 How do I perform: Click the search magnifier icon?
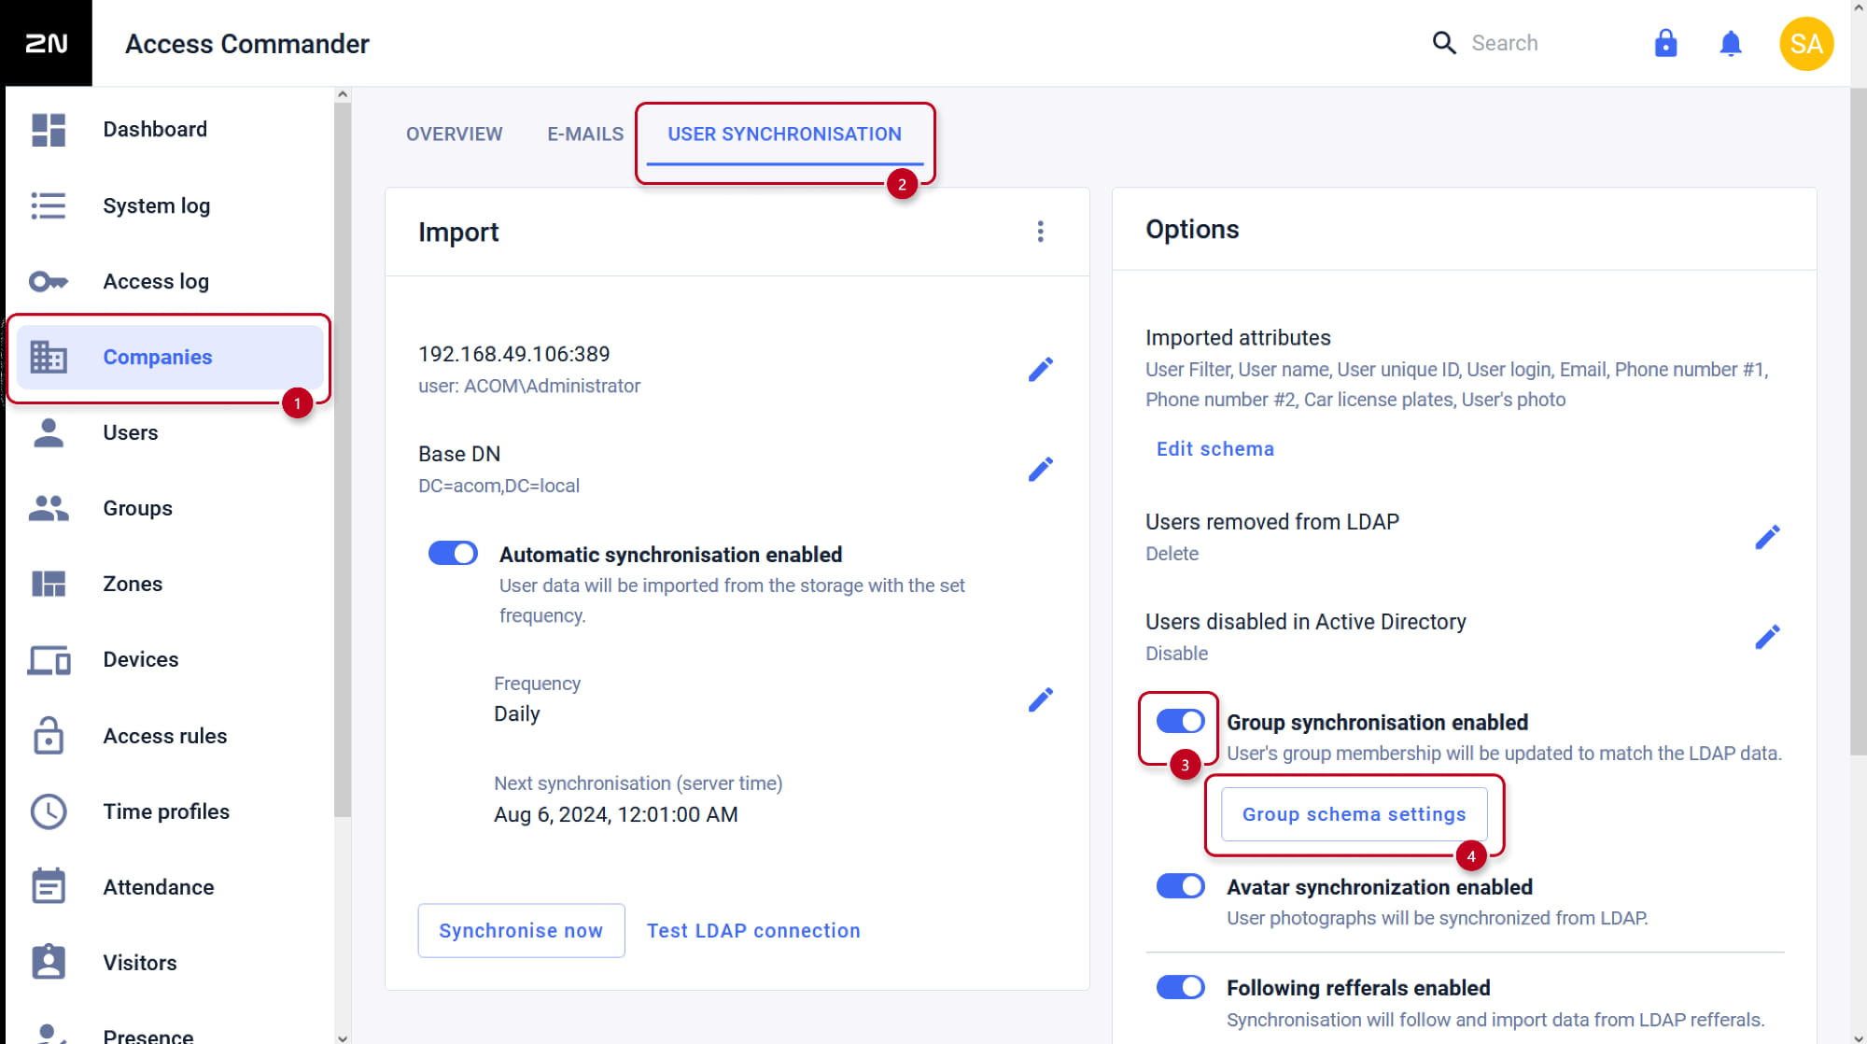(1444, 43)
